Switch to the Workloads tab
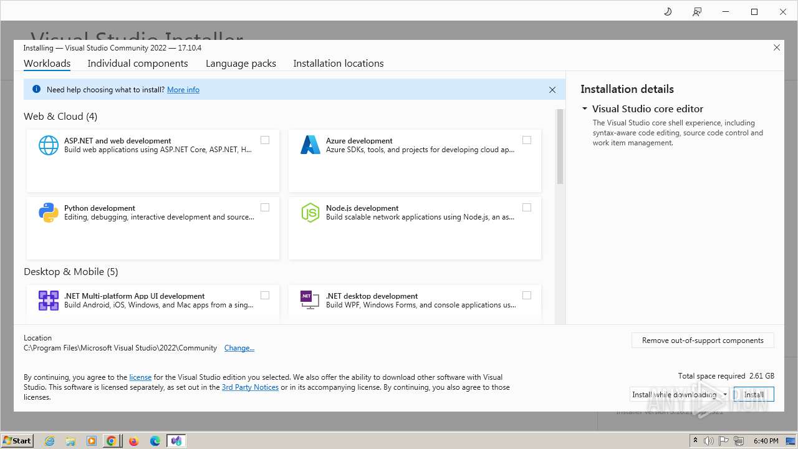The image size is (798, 449). 47,64
